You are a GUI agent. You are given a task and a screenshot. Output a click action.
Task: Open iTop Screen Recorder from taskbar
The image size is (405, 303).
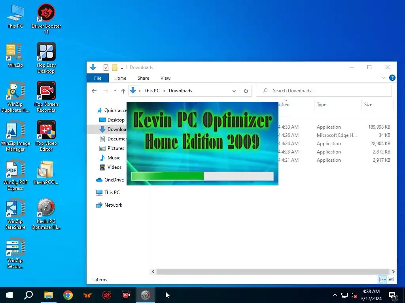pos(126,295)
